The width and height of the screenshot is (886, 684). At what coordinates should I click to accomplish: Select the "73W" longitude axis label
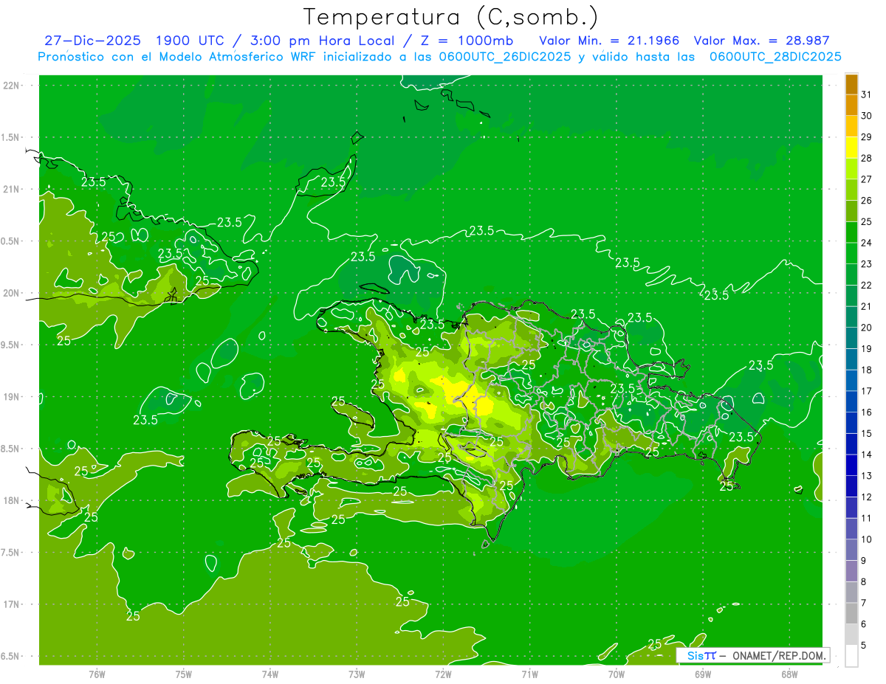pyautogui.click(x=357, y=674)
